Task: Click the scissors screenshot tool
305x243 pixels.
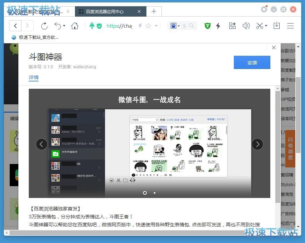Action: coord(260,26)
